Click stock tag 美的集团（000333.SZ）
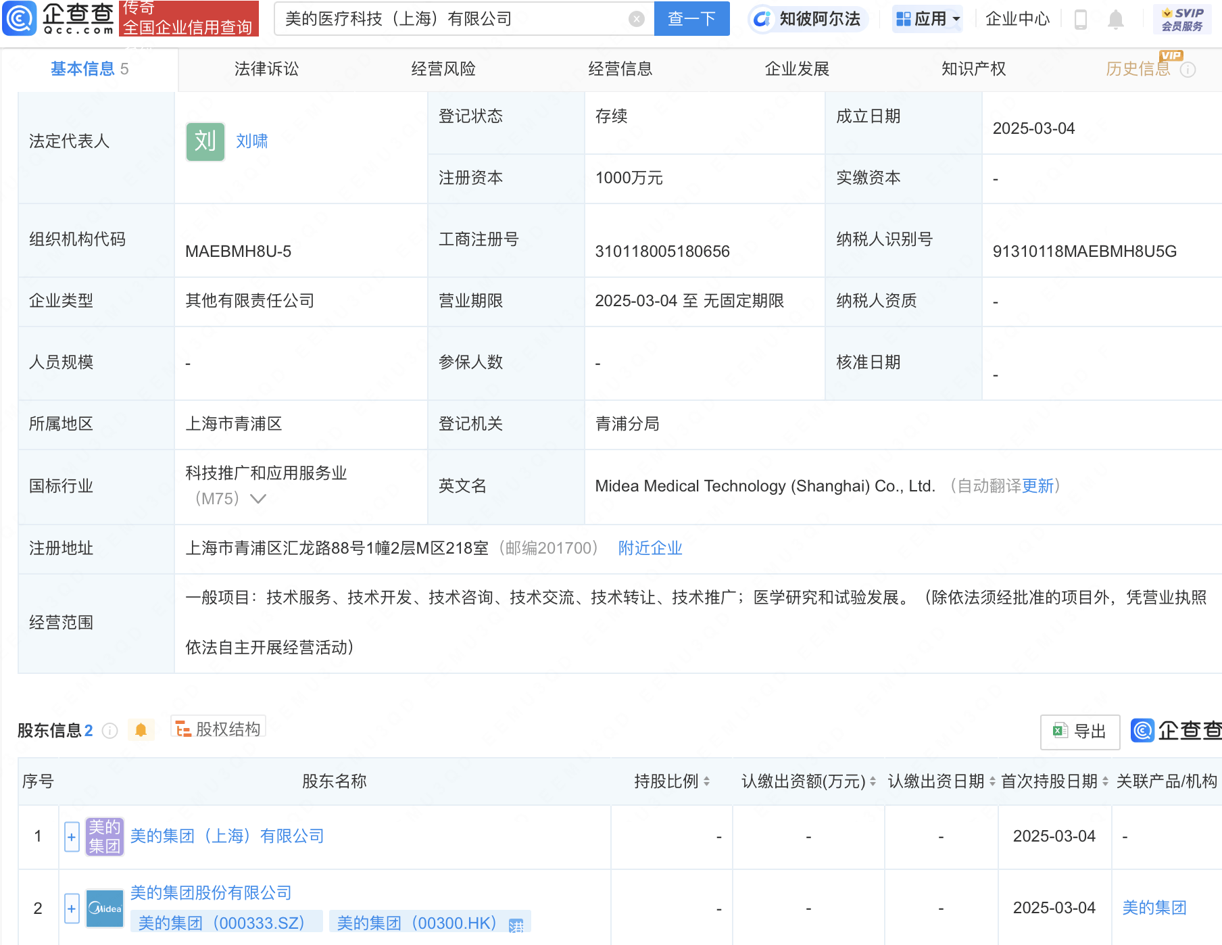The height and width of the screenshot is (945, 1222). [226, 923]
